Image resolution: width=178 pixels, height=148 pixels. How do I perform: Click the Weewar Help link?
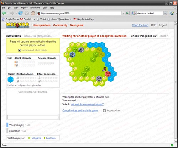coord(153,25)
